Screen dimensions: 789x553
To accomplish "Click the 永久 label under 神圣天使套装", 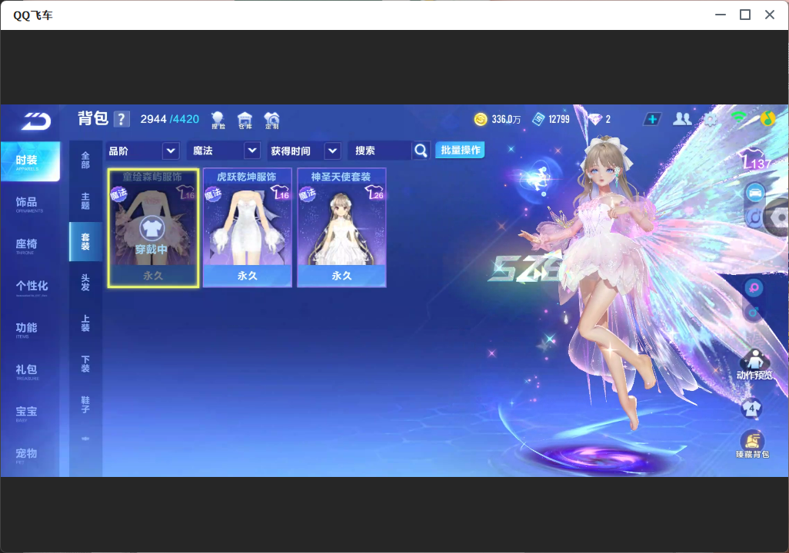I will tap(341, 276).
